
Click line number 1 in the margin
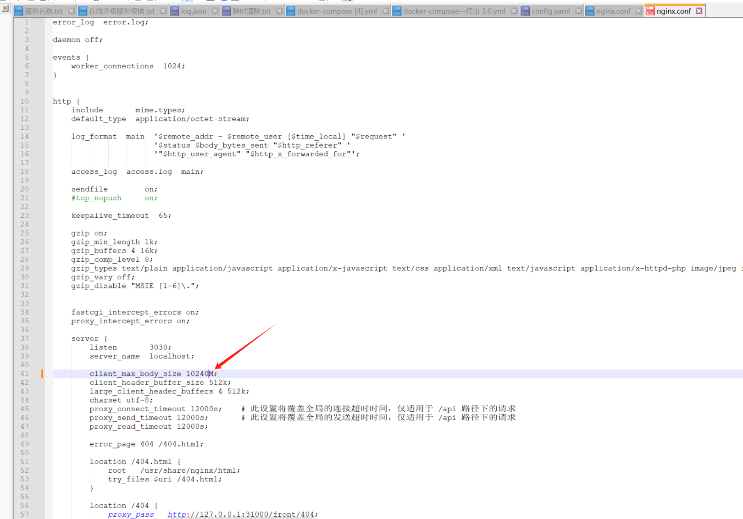tap(27, 22)
